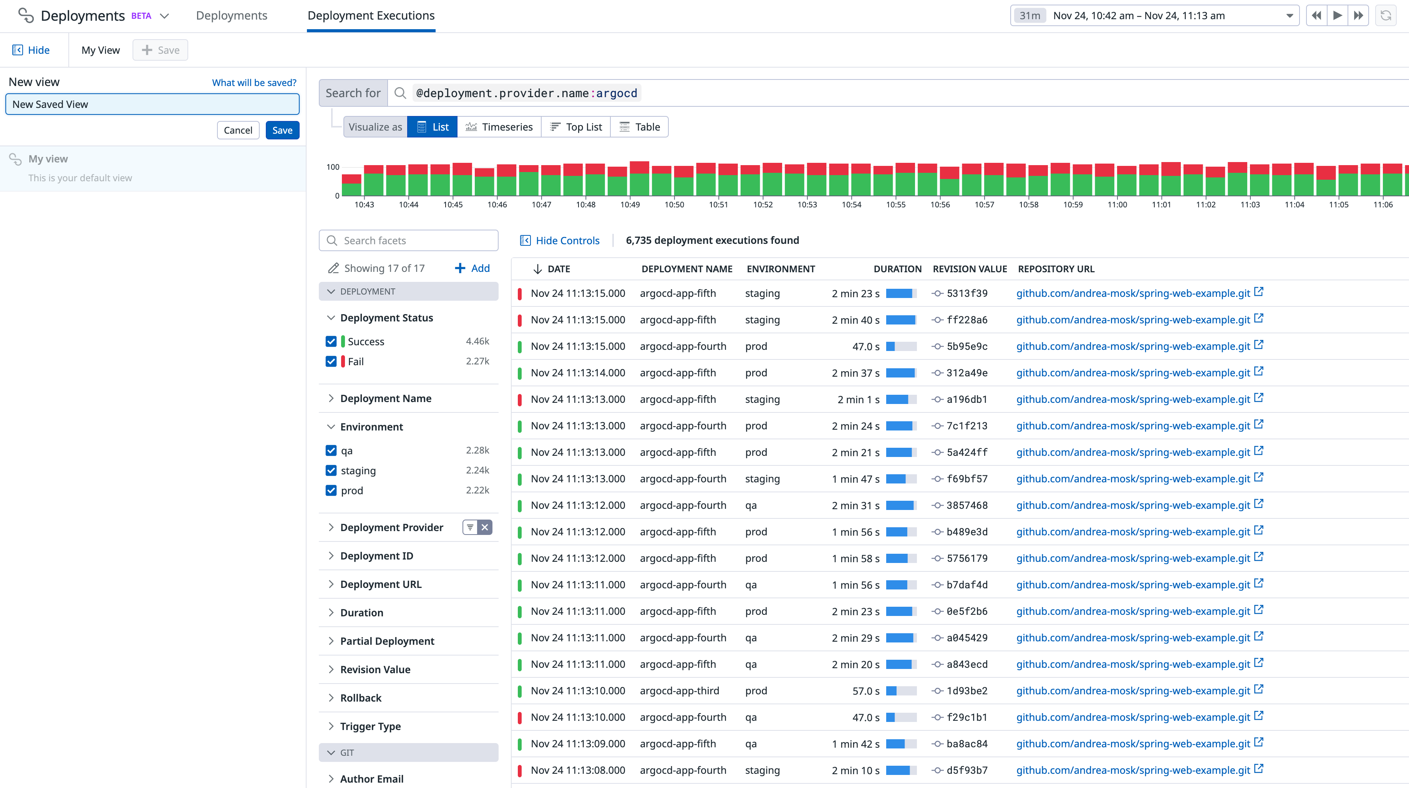Uncheck the Fail status checkbox

(x=331, y=361)
